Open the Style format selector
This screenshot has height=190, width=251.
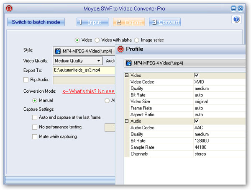tap(84, 51)
